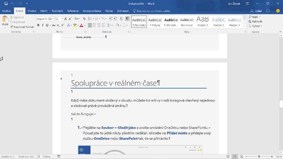
Task: Apply the Bez mezer style
Action: (x=187, y=22)
